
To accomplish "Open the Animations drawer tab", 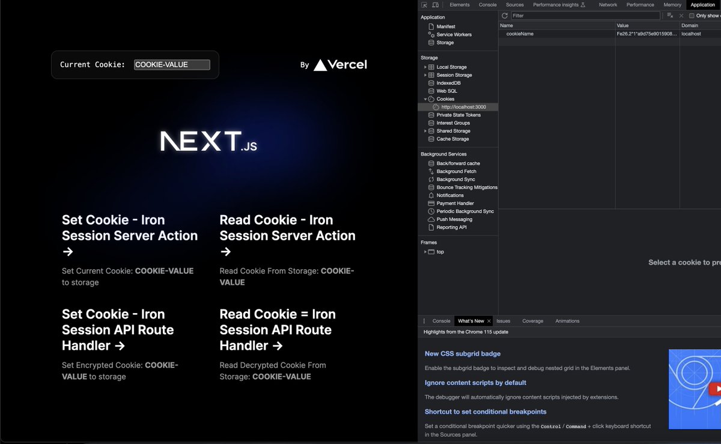I will (x=567, y=321).
